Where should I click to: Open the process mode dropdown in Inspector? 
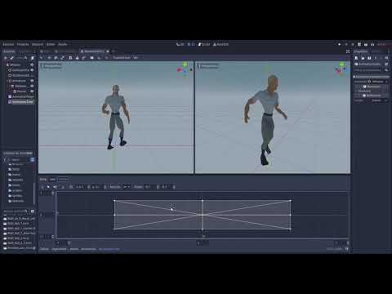coord(380,100)
